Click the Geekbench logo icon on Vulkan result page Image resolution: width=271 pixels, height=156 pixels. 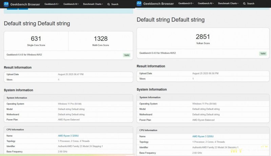[x=139, y=3]
